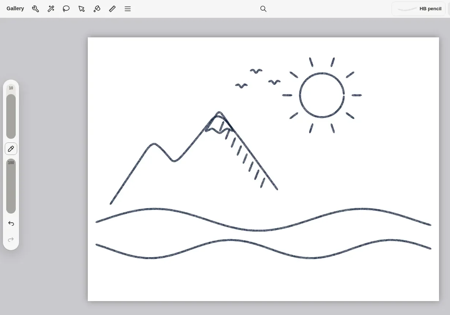This screenshot has height=315, width=450.
Task: Choose the paint bucket fill tool
Action: (97, 9)
